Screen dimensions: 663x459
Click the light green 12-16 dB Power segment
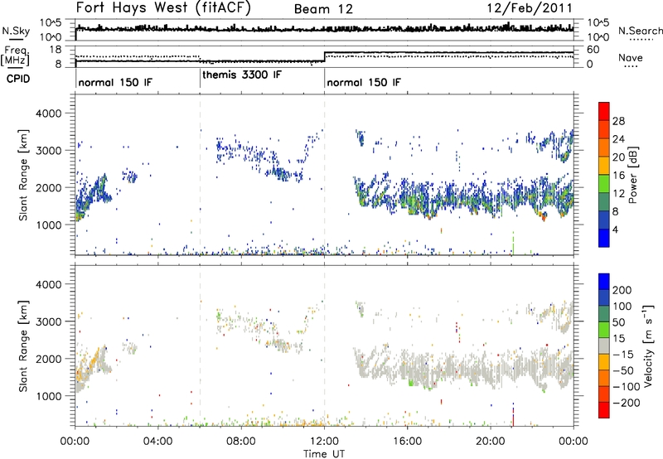coord(604,183)
